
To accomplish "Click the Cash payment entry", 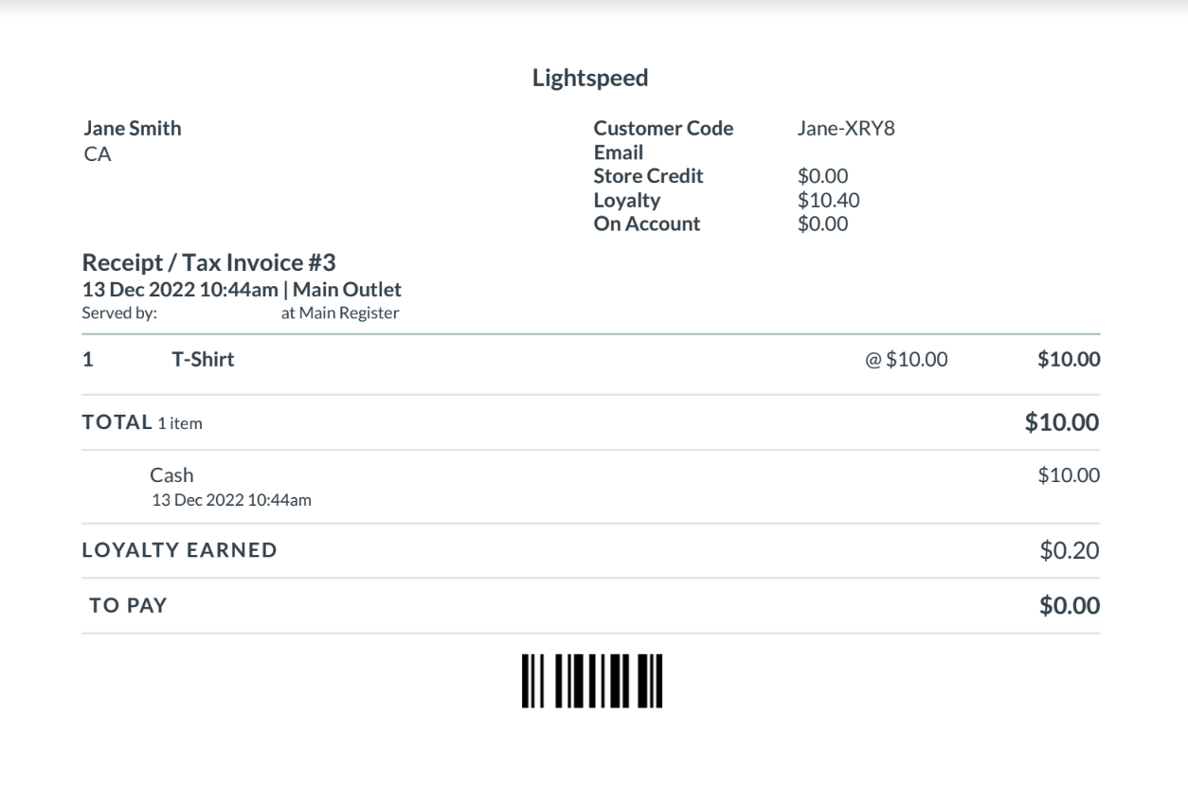I will (171, 475).
